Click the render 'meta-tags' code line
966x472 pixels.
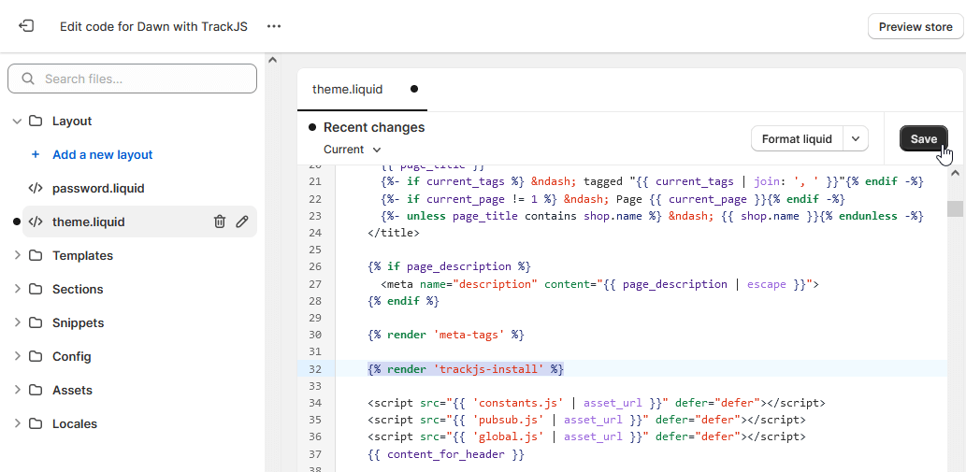point(445,335)
